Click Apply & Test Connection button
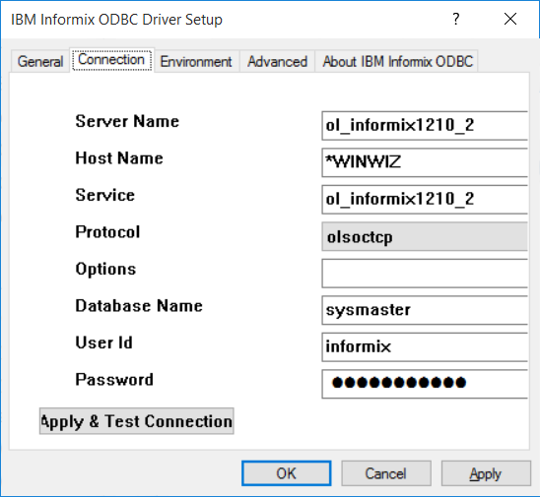 (137, 421)
